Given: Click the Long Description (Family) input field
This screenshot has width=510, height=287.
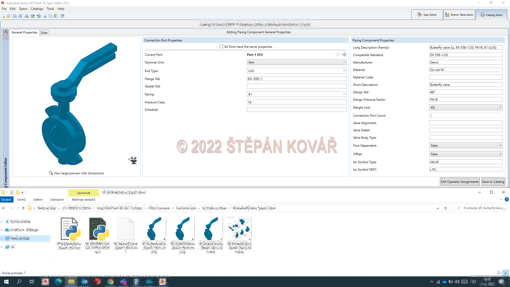Looking at the screenshot, I should 466,47.
